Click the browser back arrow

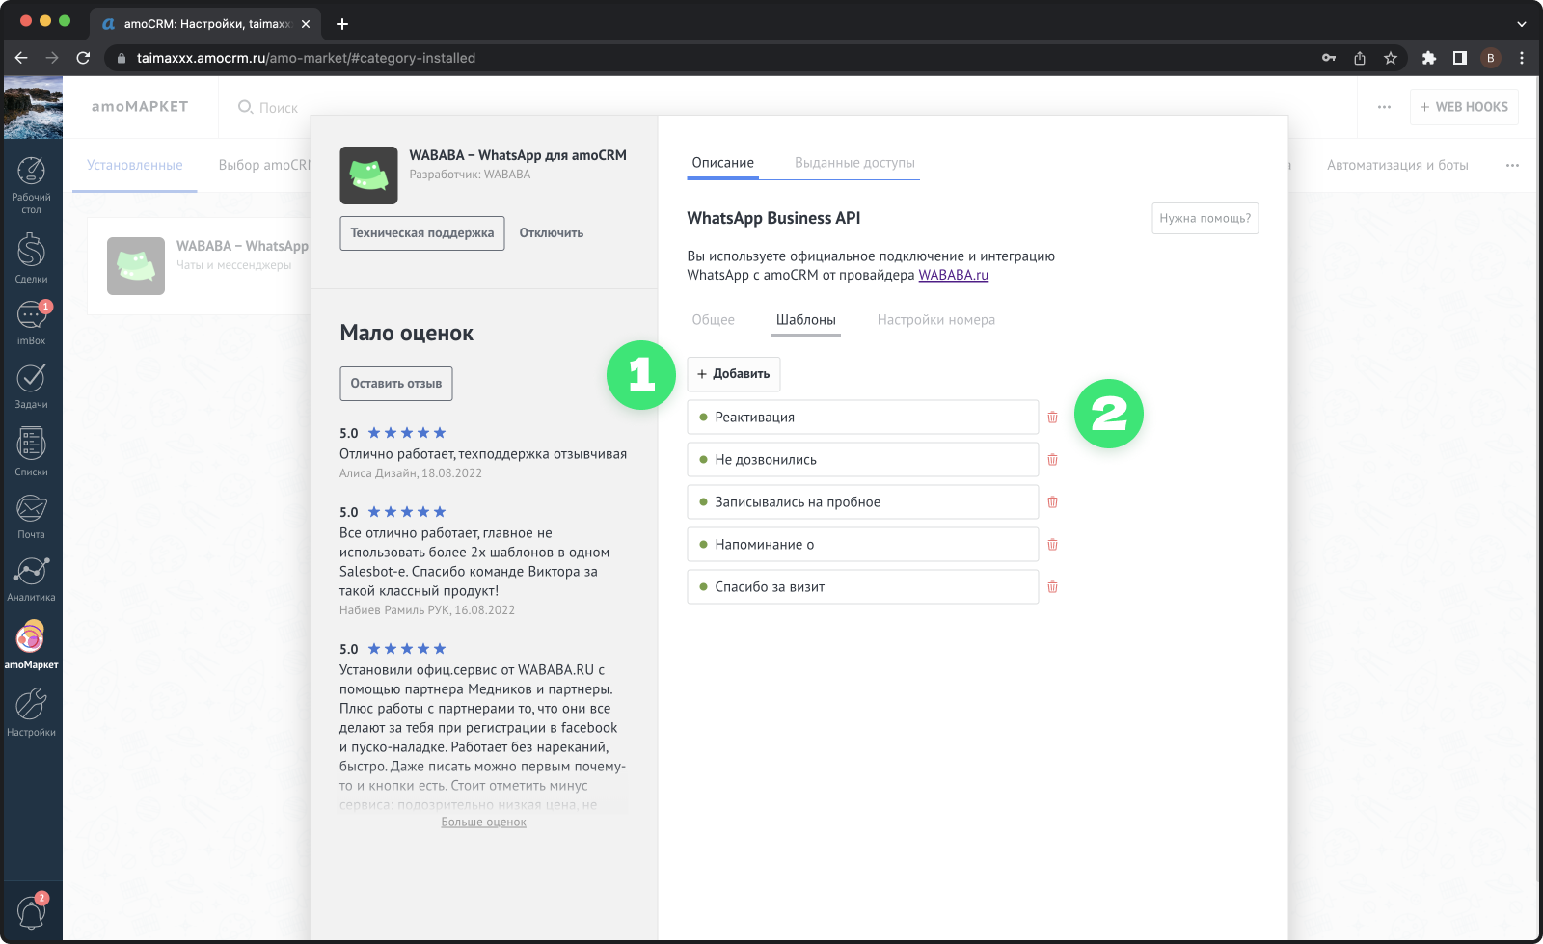[21, 58]
